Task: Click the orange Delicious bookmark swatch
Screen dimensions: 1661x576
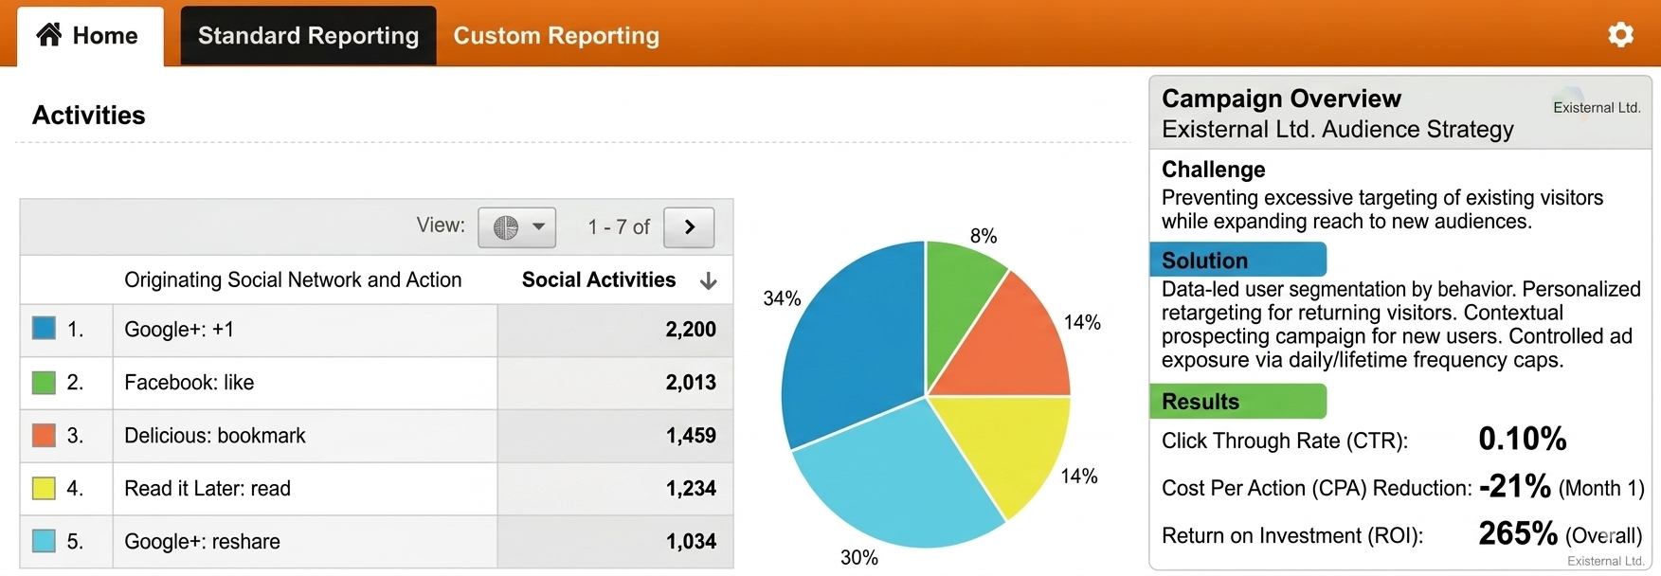Action: click(44, 435)
